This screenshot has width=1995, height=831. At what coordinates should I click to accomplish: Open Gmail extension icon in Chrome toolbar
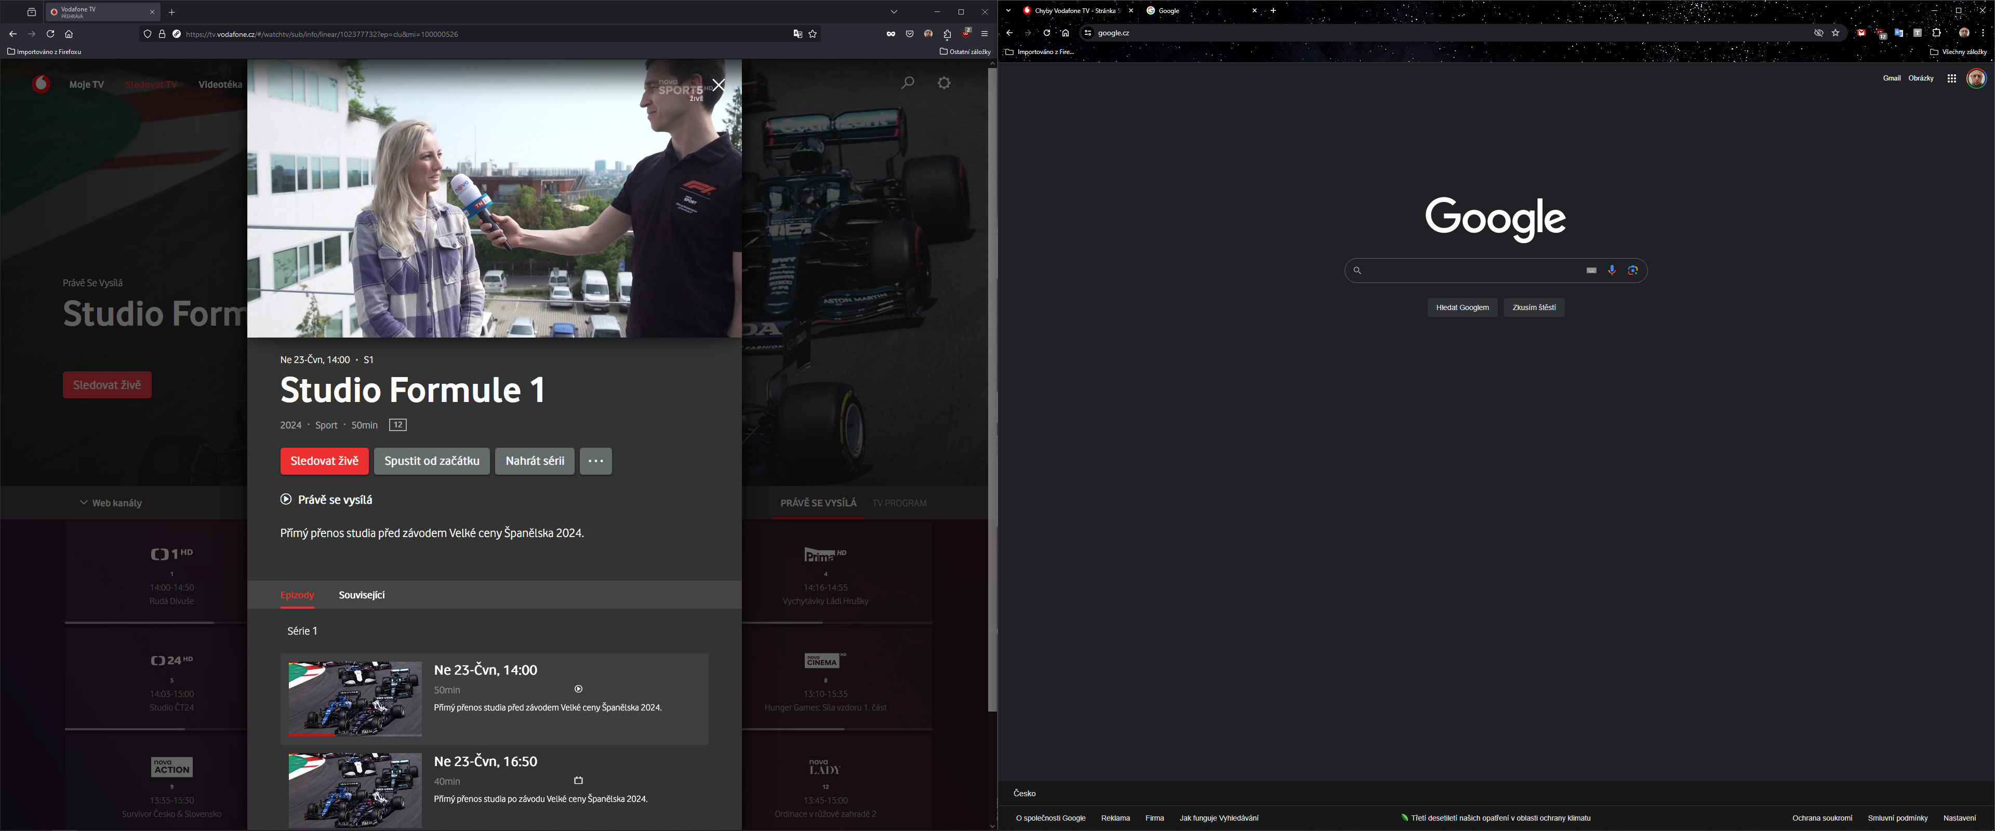tap(1861, 33)
